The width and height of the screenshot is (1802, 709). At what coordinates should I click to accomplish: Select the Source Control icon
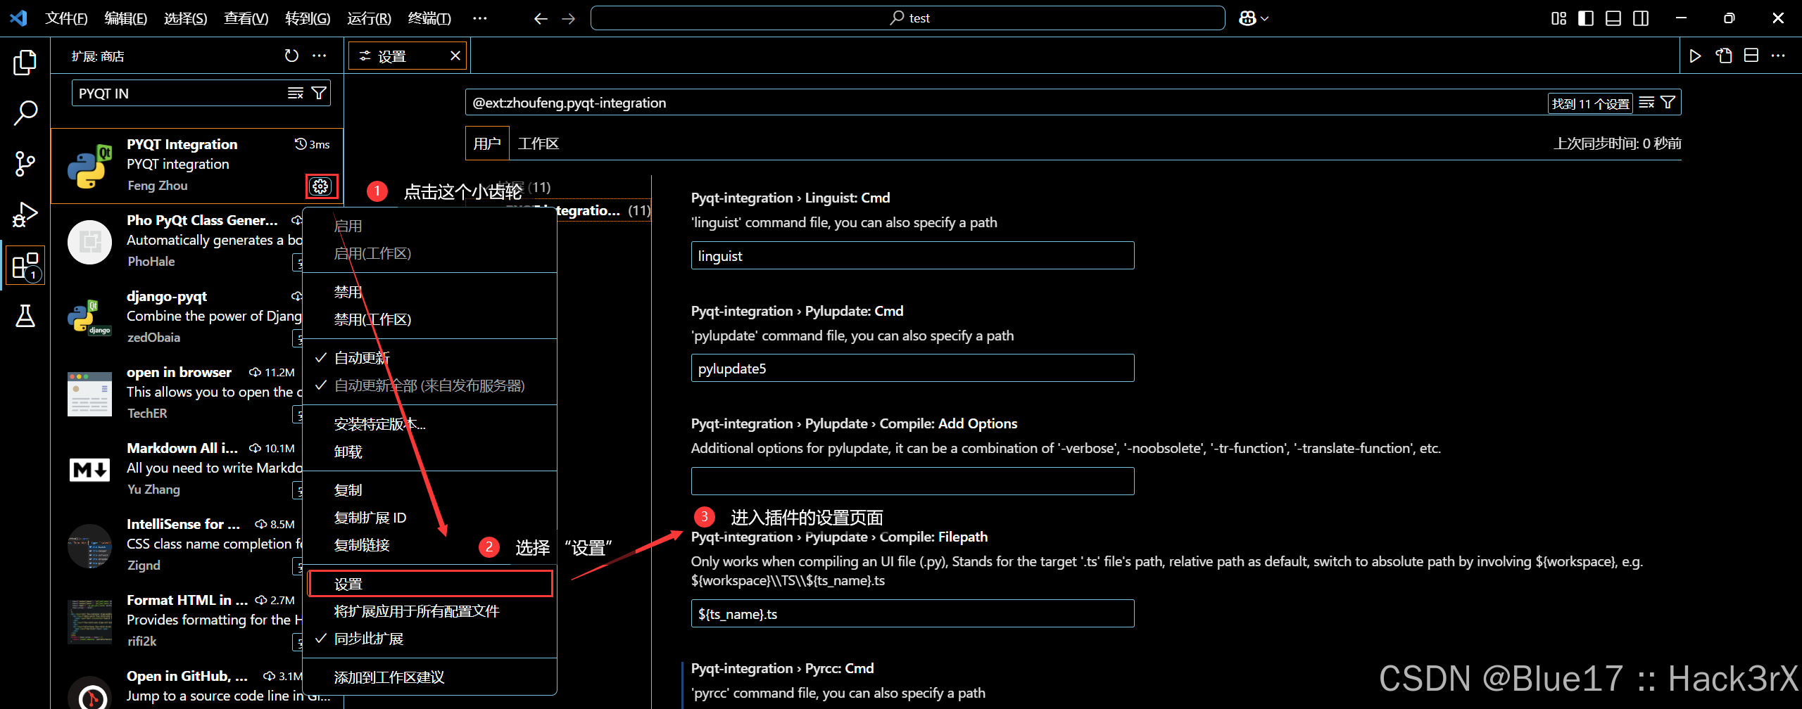pos(25,163)
